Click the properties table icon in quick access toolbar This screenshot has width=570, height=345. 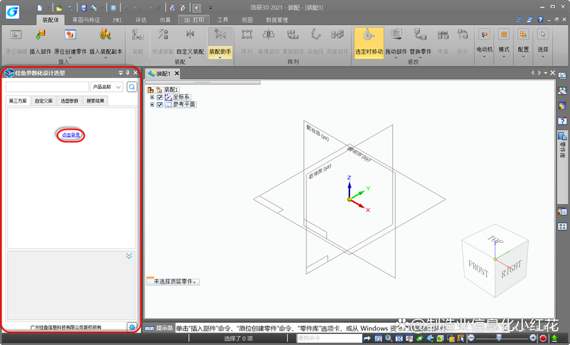click(113, 8)
